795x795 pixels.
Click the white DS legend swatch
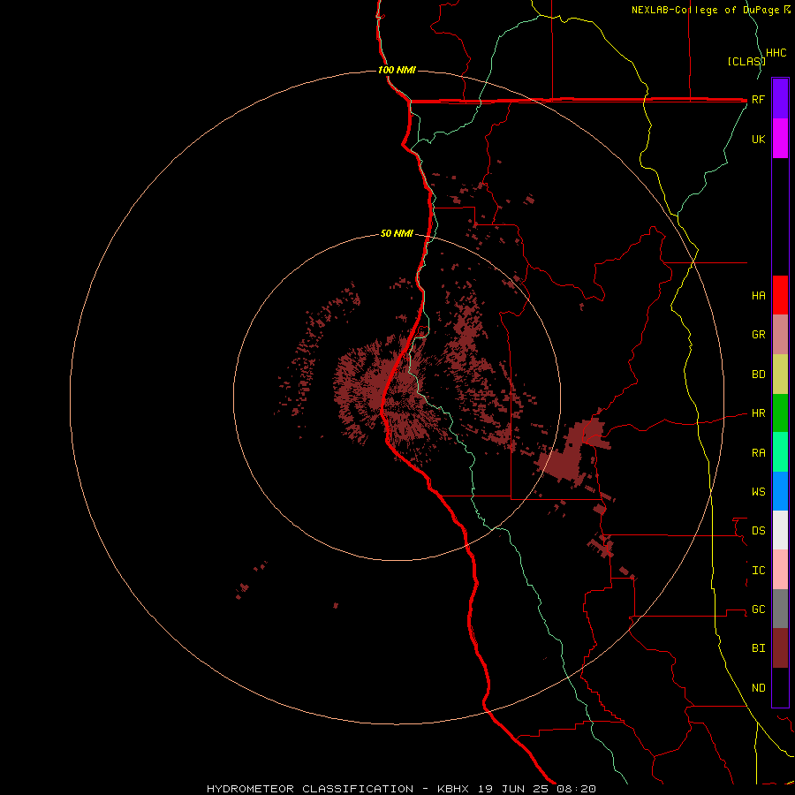[x=780, y=530]
